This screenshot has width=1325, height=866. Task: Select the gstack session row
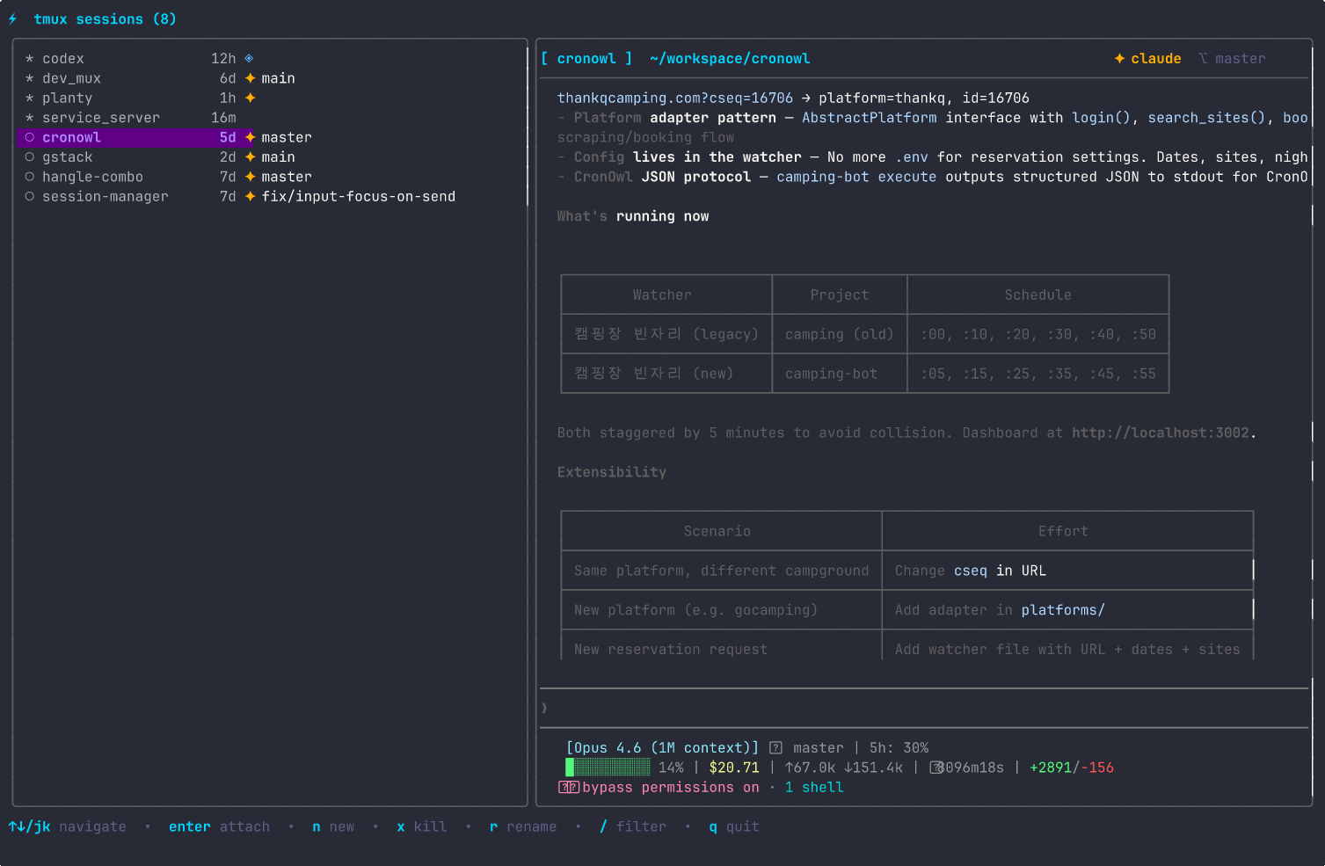coord(271,157)
